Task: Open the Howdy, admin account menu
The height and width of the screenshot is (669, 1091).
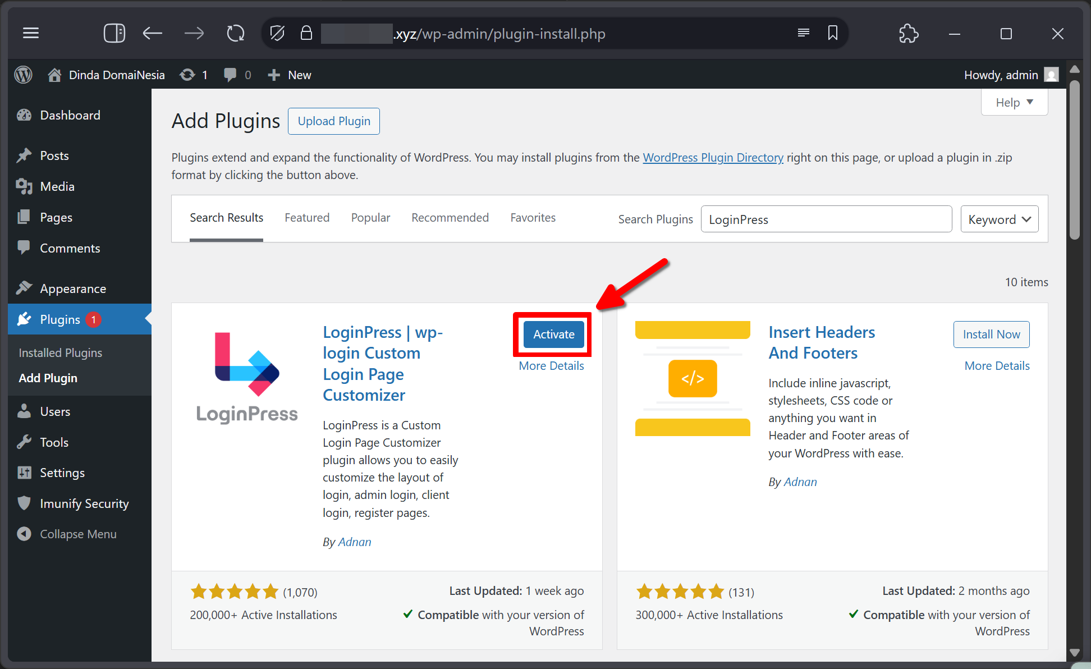Action: (1011, 75)
